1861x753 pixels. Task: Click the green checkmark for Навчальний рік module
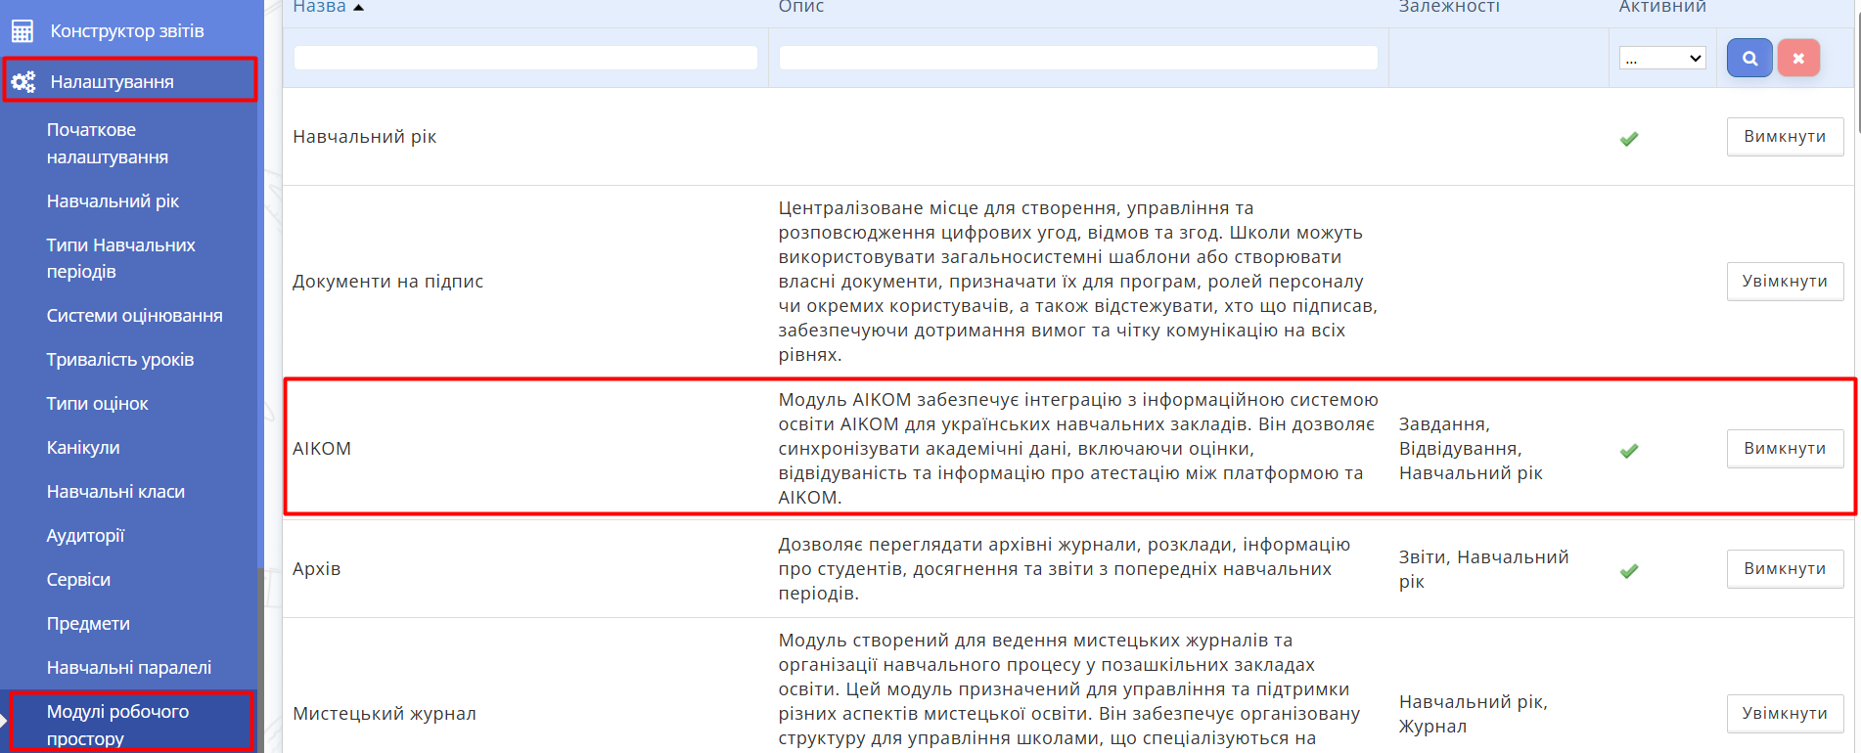[1629, 139]
